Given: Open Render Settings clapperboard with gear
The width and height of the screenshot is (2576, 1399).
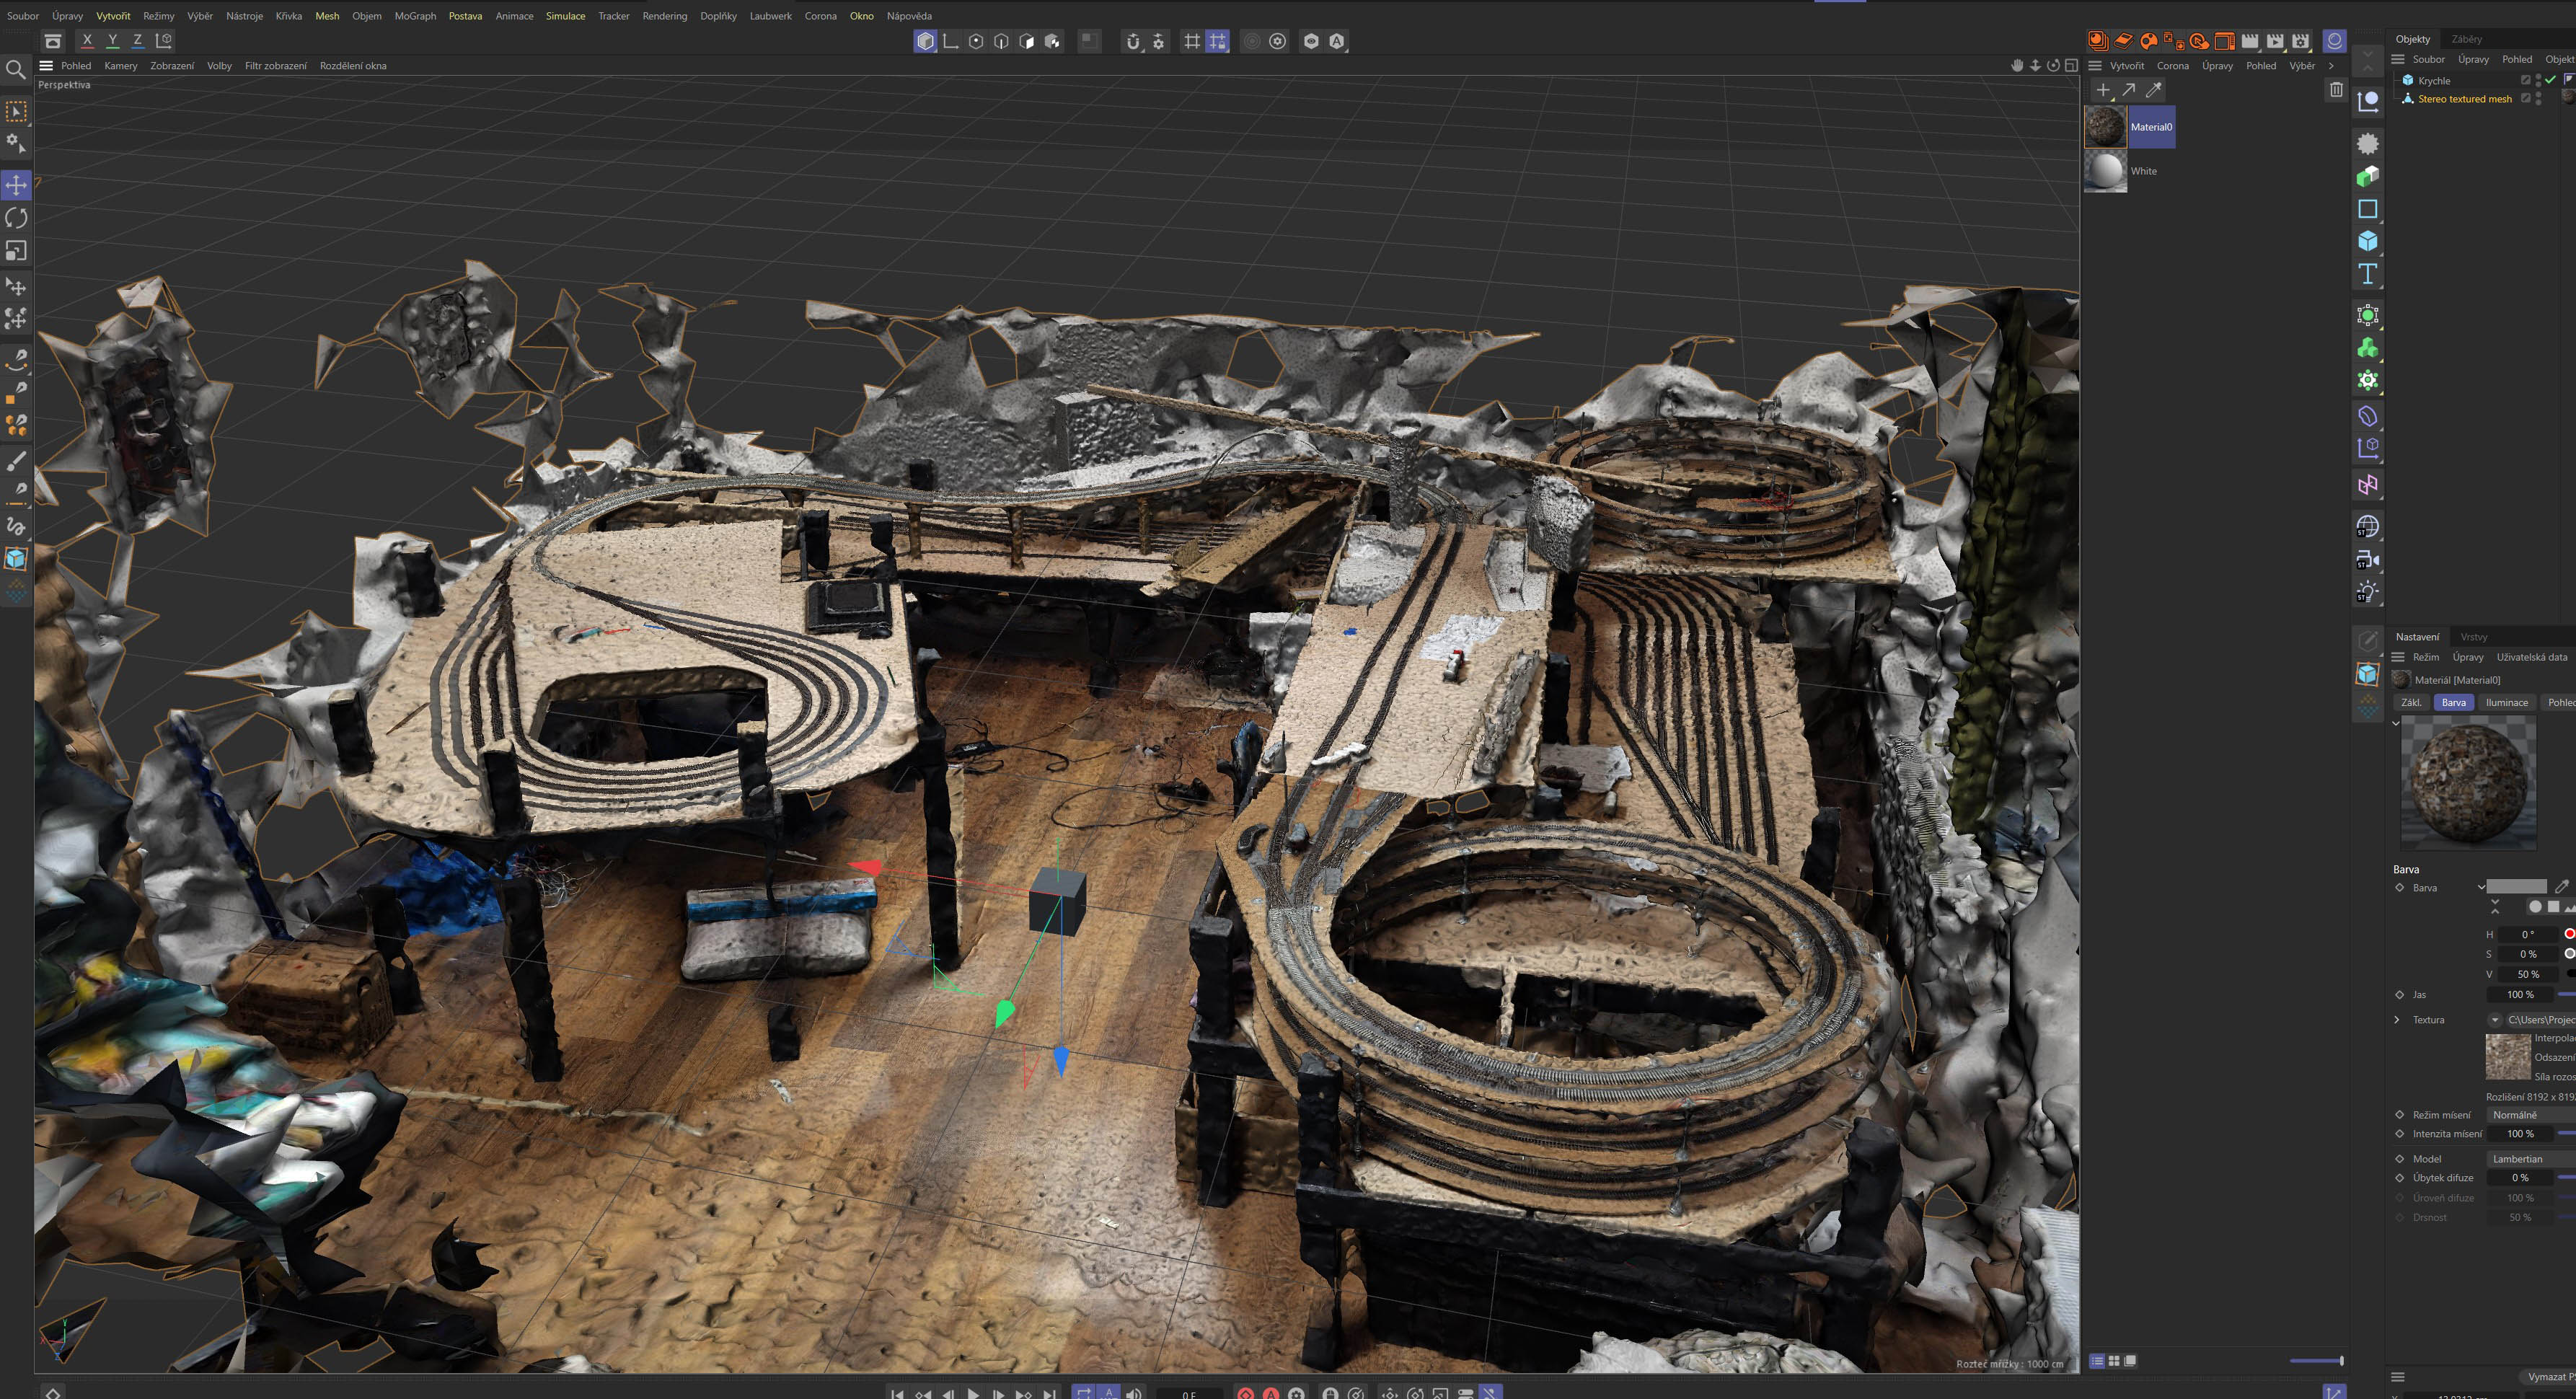Looking at the screenshot, I should tap(2300, 41).
